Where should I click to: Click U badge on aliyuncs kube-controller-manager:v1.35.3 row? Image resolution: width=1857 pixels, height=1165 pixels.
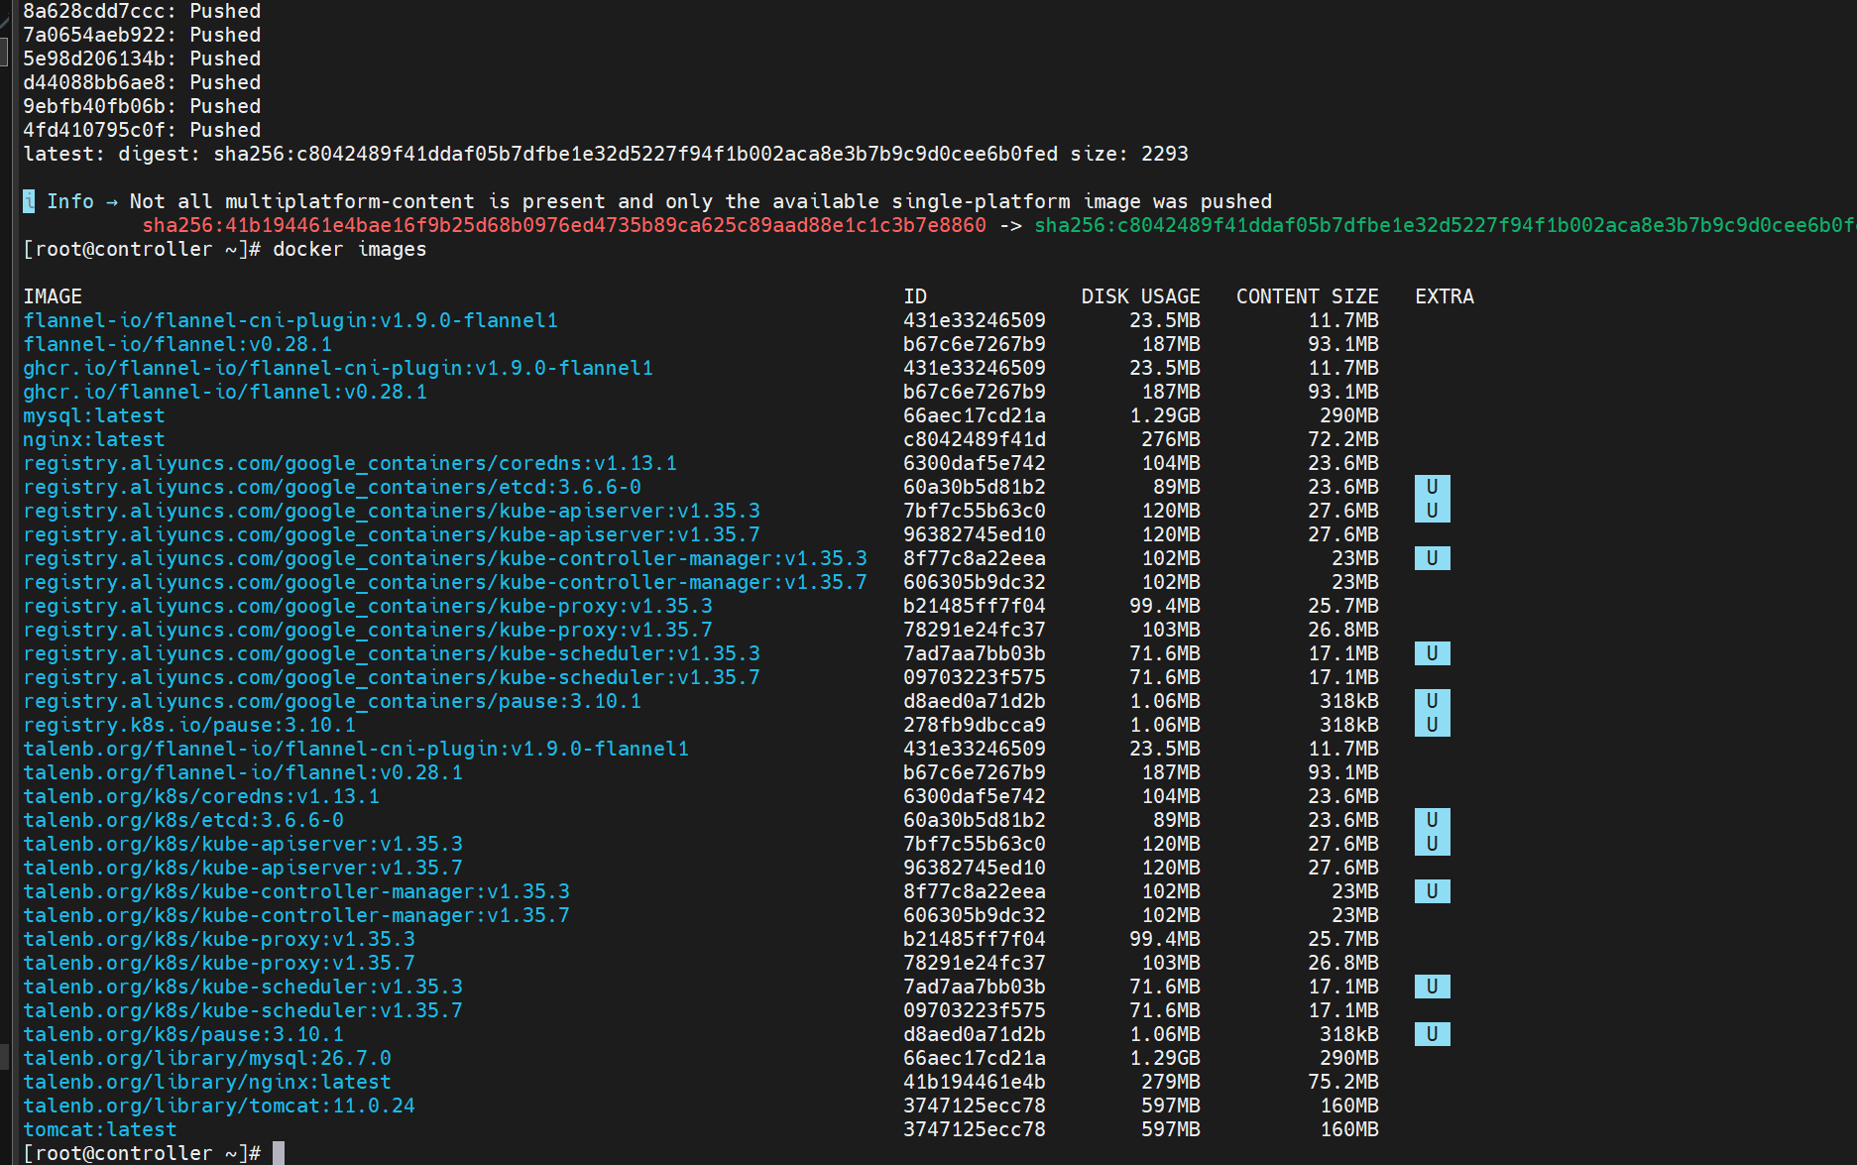tap(1432, 558)
